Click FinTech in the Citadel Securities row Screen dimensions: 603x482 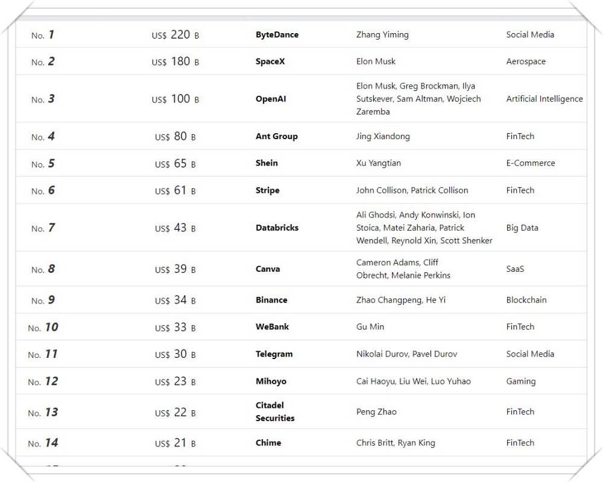click(x=520, y=412)
